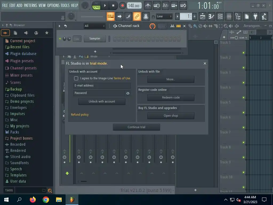Click Continue trial button
The image size is (273, 205).
pos(136,127)
